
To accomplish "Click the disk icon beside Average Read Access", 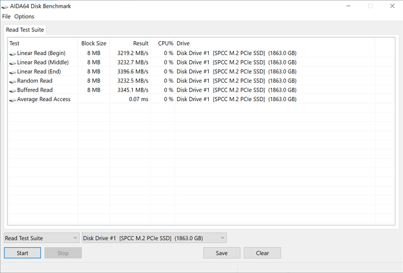I will (13, 100).
